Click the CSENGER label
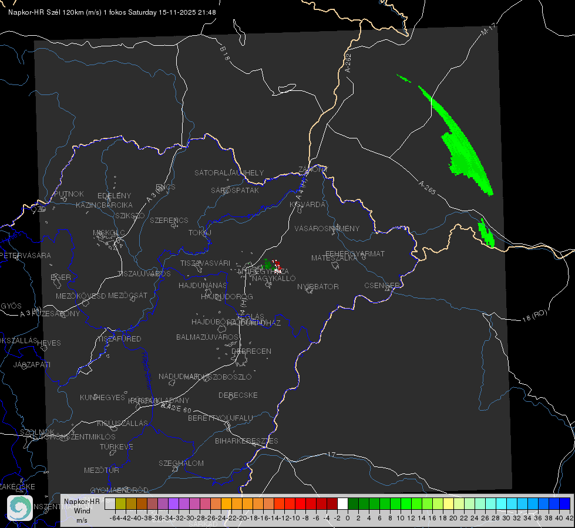 382,286
